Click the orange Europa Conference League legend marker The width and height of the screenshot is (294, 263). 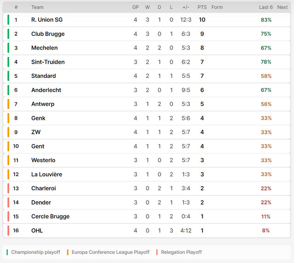(x=68, y=252)
